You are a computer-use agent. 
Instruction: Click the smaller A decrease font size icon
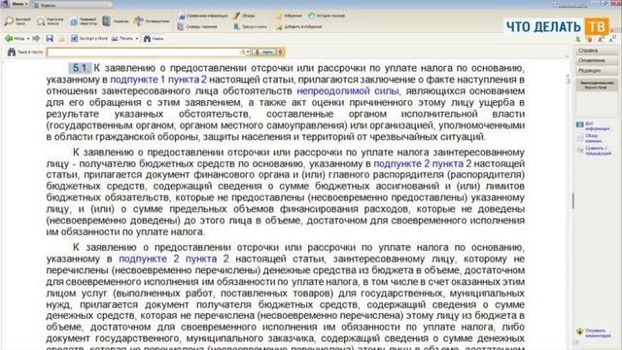tap(612, 39)
